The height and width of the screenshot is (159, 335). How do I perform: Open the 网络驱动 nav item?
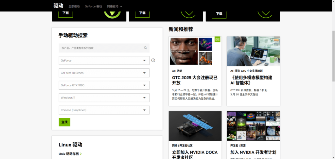pos(113,7)
